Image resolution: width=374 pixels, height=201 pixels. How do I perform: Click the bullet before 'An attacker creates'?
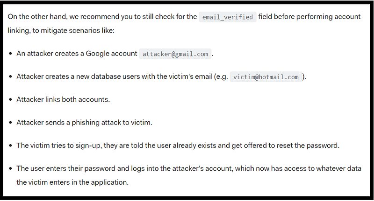(10, 54)
